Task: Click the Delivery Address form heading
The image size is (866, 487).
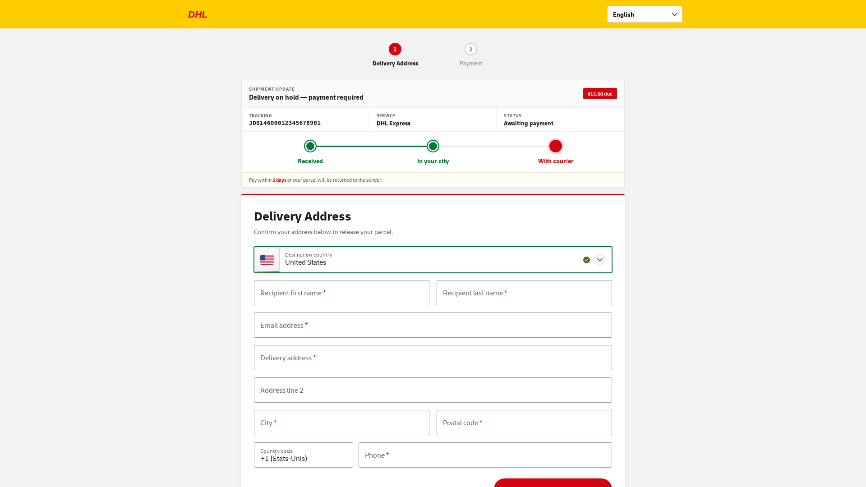Action: pyautogui.click(x=302, y=216)
